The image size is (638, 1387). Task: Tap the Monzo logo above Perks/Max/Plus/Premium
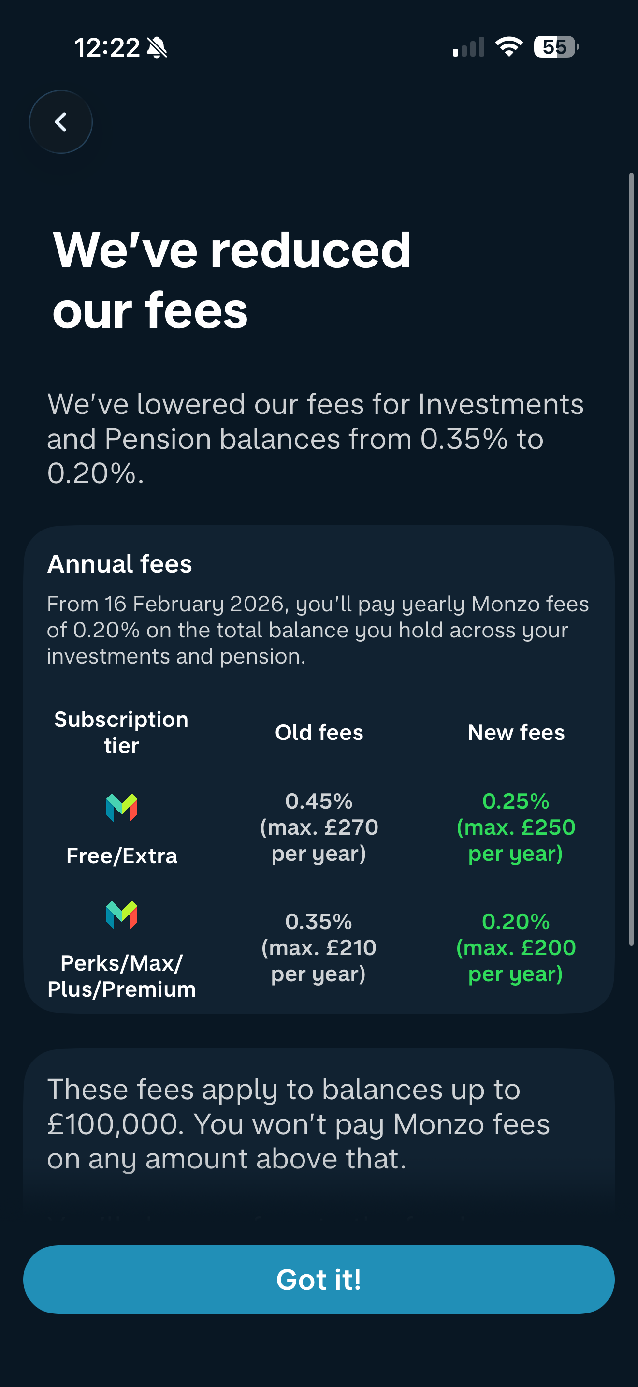pos(122,915)
